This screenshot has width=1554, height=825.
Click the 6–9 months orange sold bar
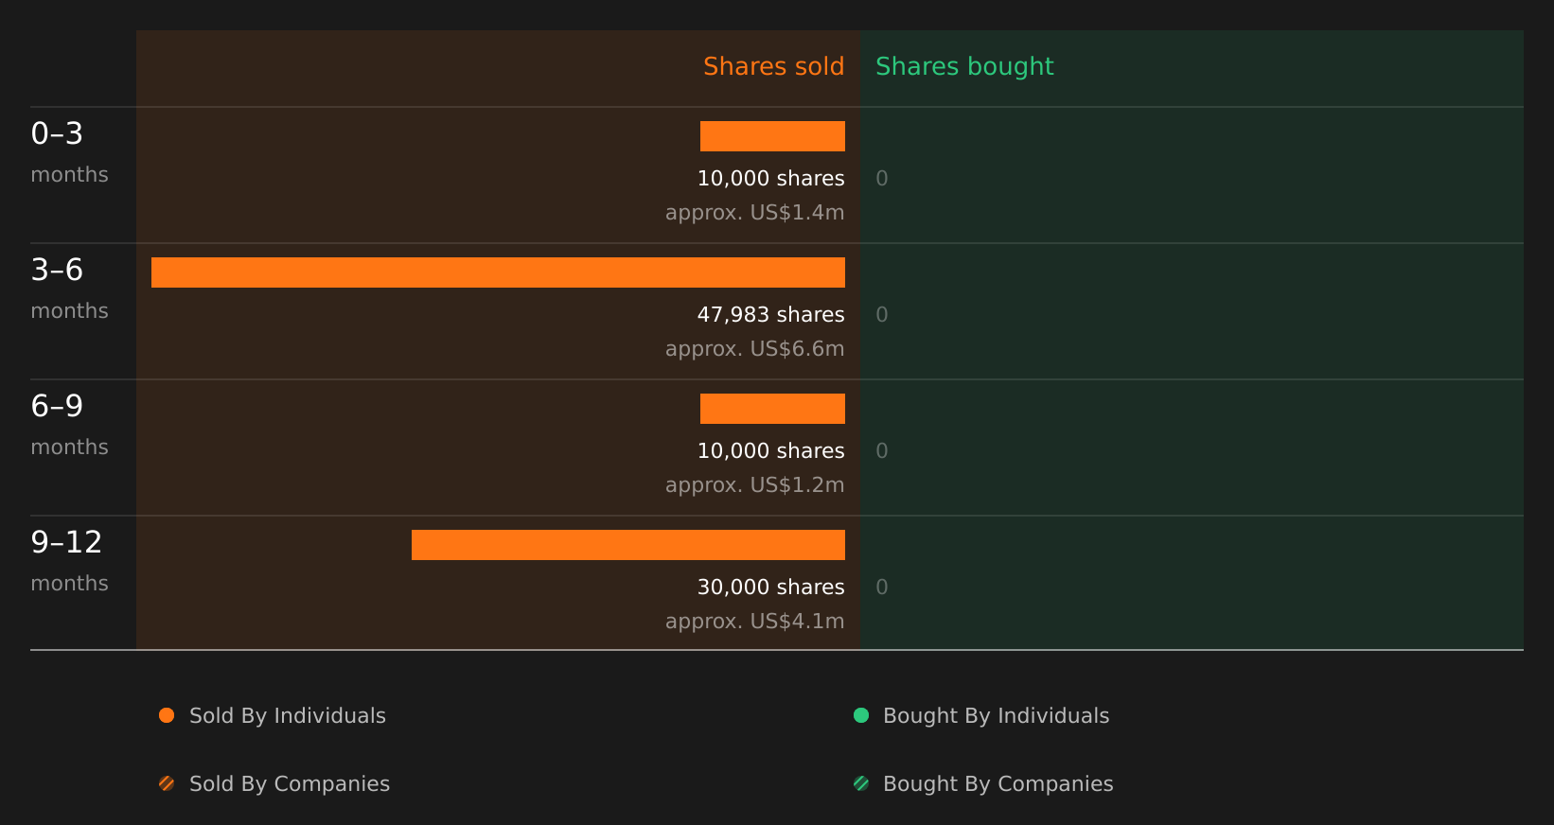772,409
